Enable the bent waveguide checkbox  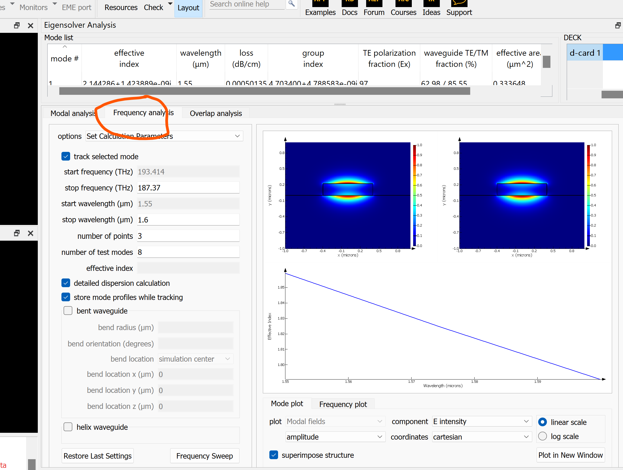tap(68, 311)
